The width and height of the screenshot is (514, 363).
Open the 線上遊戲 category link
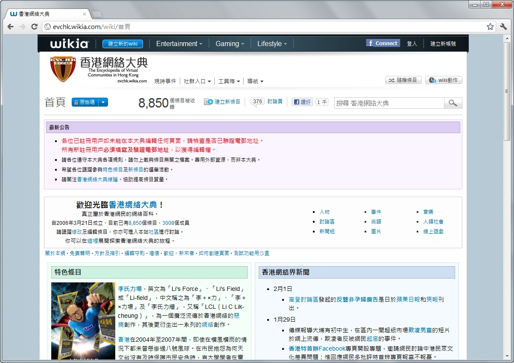[433, 231]
